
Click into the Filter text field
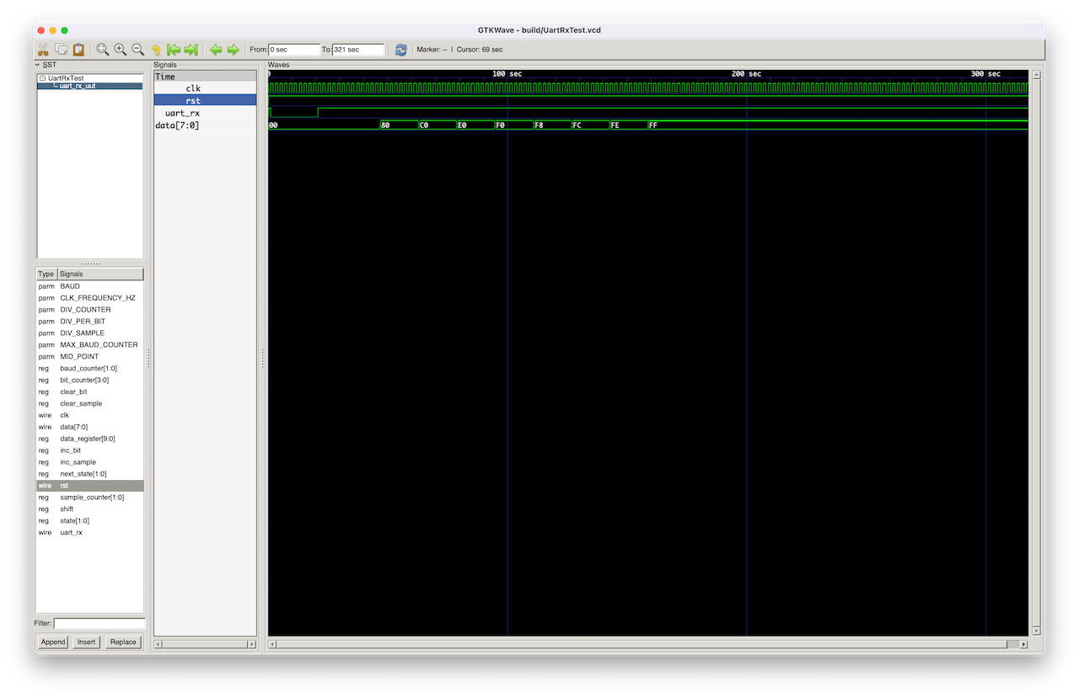99,624
